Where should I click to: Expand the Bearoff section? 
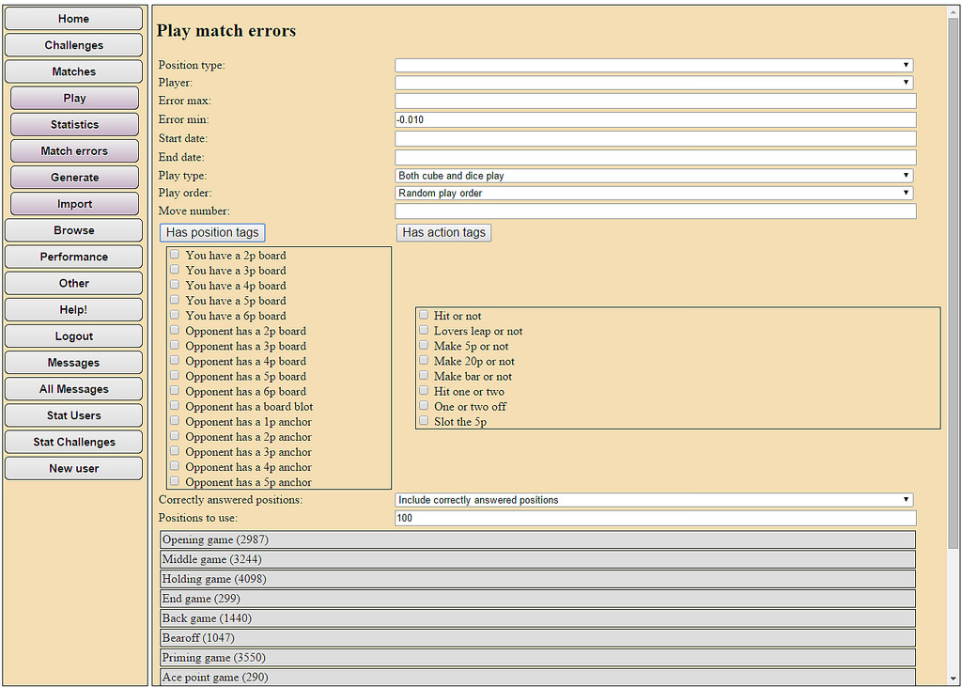[x=537, y=638]
